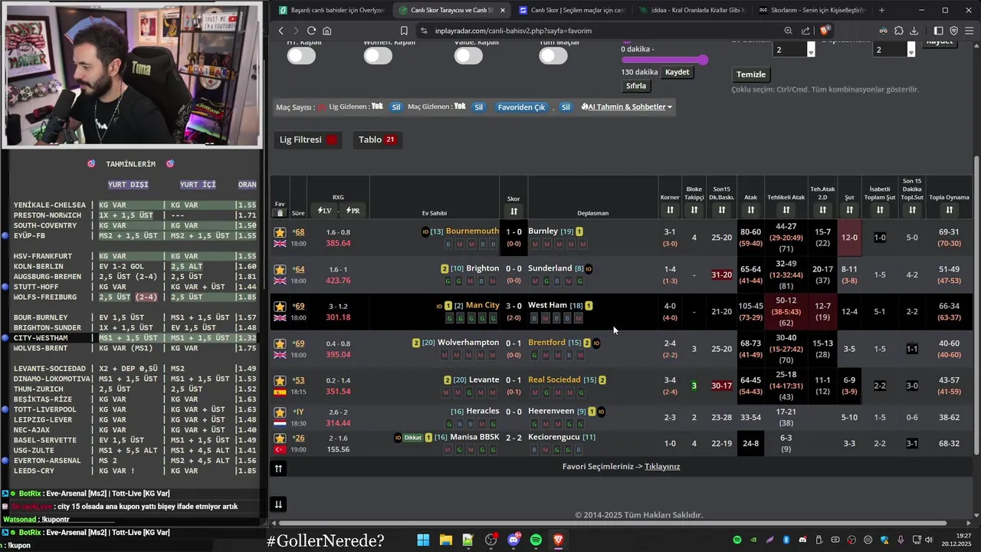Click the browser address bar URL
This screenshot has height=552, width=981.
coord(513,31)
